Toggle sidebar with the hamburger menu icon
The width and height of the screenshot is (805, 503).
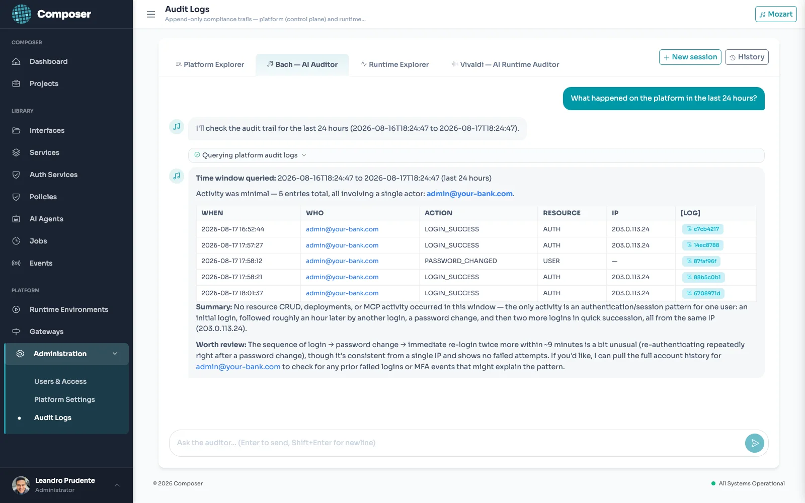tap(151, 14)
